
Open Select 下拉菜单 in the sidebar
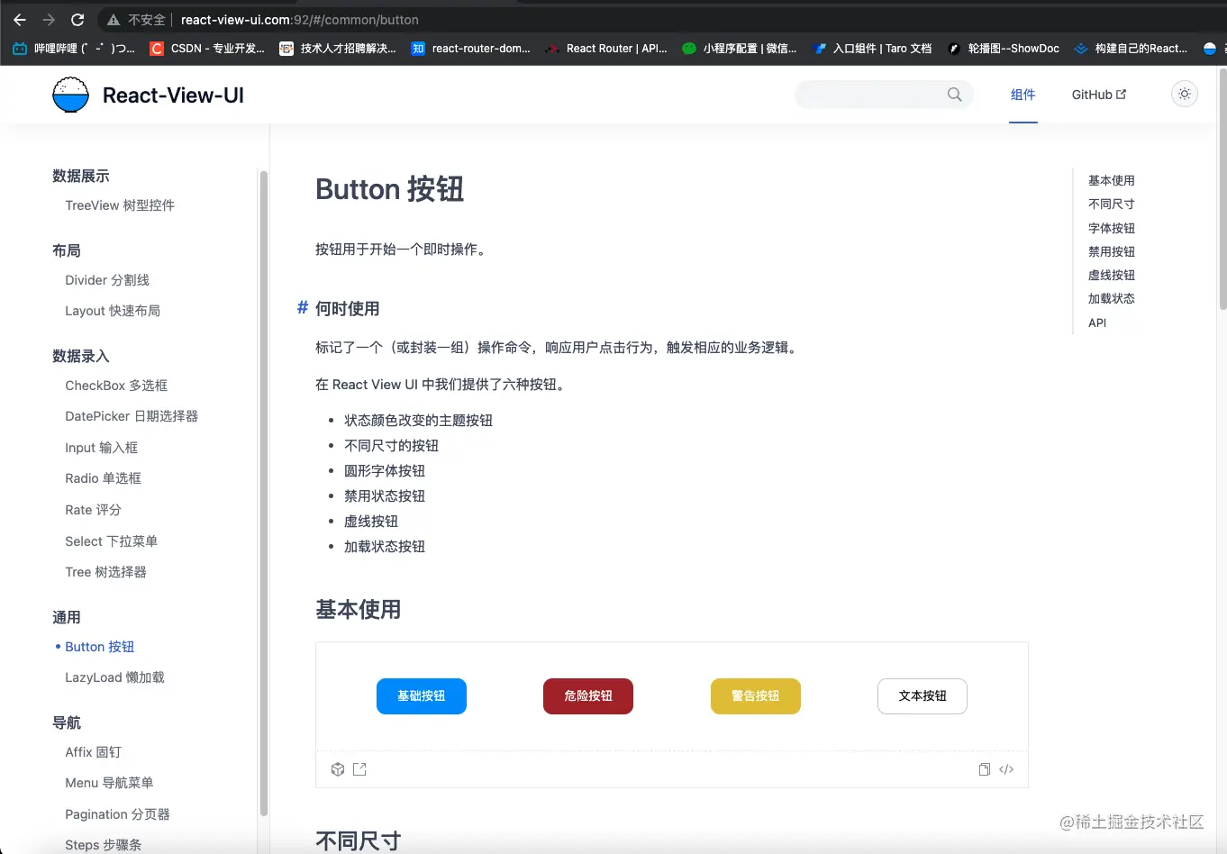point(112,541)
